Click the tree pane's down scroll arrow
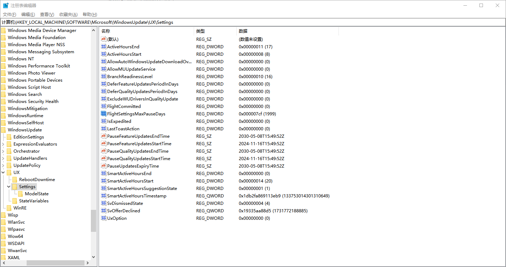This screenshot has width=506, height=267. [94, 257]
